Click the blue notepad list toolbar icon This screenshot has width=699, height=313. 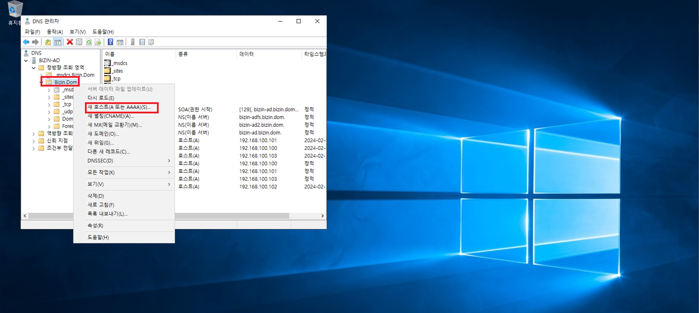pyautogui.click(x=142, y=42)
